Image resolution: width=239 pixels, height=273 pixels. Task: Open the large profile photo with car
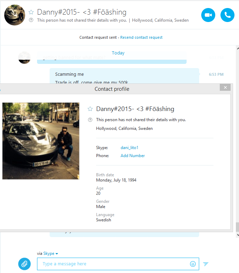[41, 141]
